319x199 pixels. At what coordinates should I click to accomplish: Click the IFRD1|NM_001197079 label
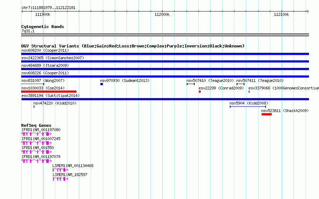(41, 157)
